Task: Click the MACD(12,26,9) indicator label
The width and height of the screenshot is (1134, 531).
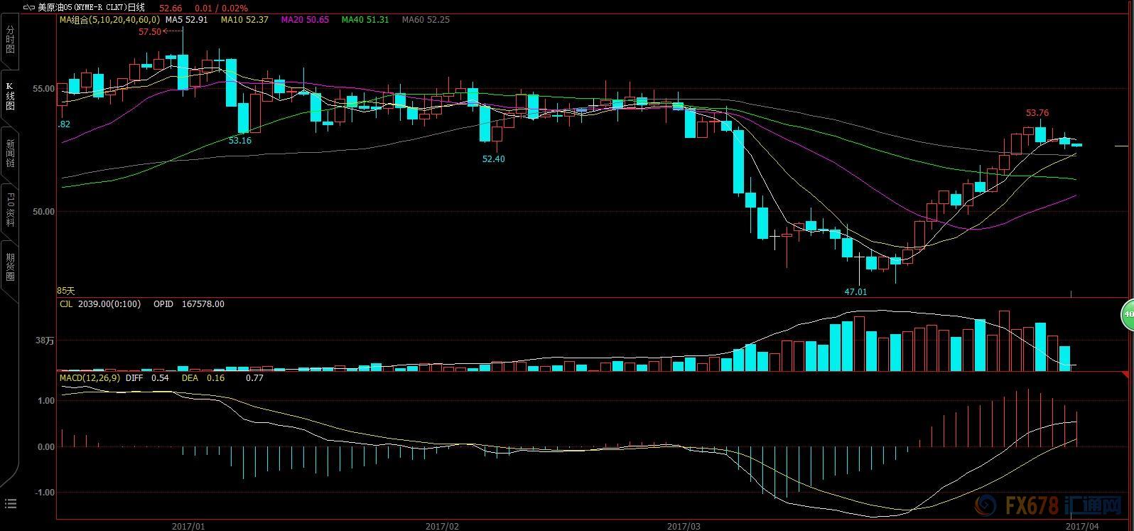Action: [x=90, y=378]
